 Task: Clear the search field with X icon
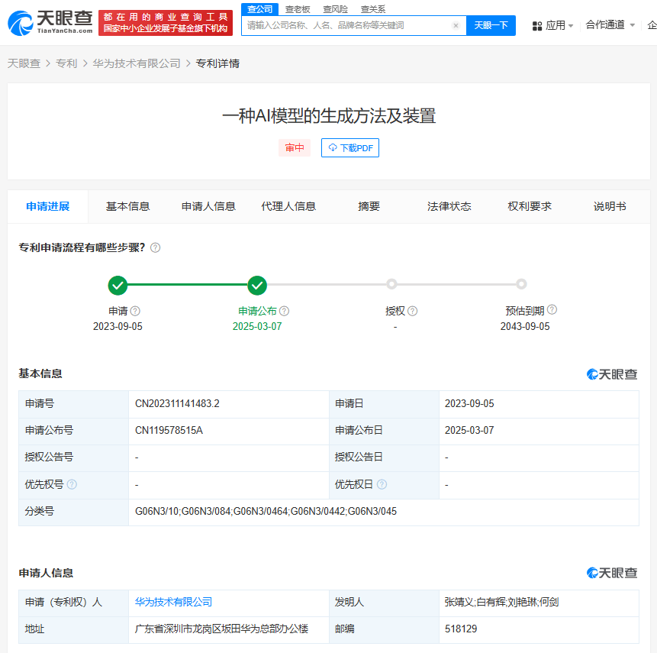tap(456, 25)
